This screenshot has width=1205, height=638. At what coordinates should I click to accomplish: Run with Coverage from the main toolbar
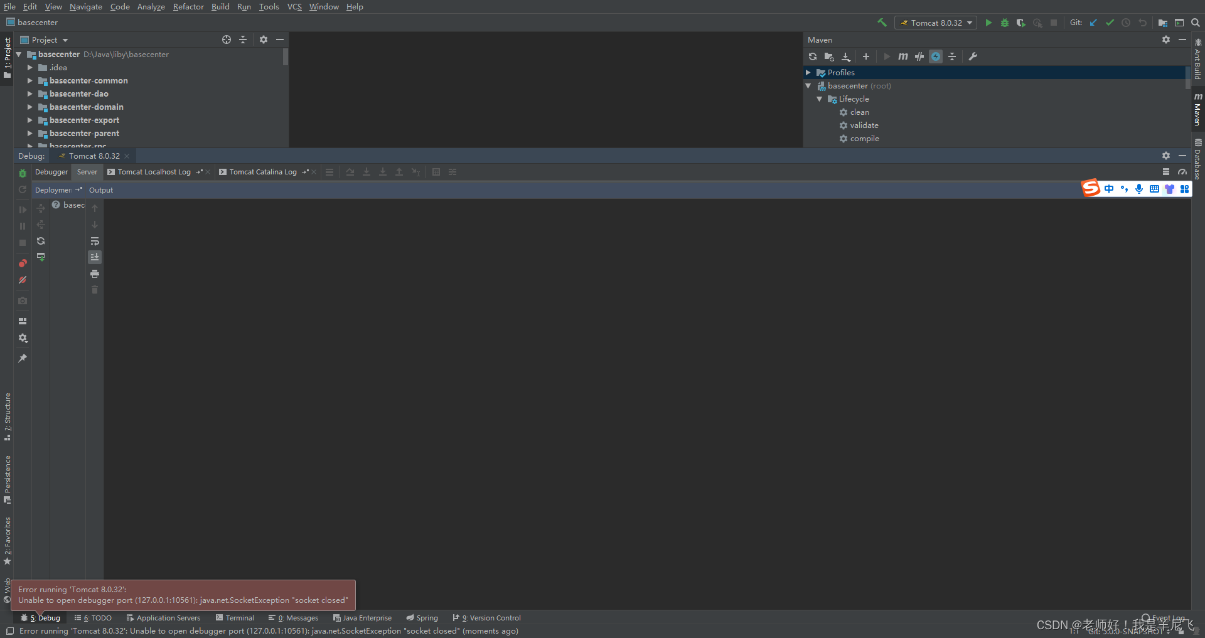point(1021,23)
